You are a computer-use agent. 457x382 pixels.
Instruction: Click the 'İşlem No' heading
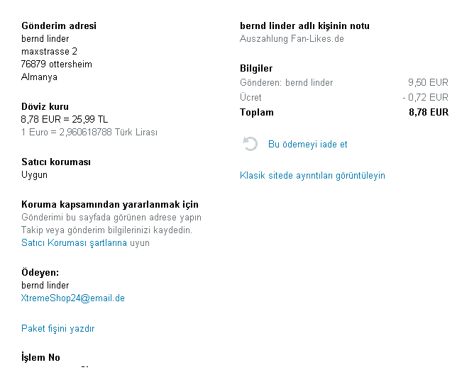pos(40,358)
